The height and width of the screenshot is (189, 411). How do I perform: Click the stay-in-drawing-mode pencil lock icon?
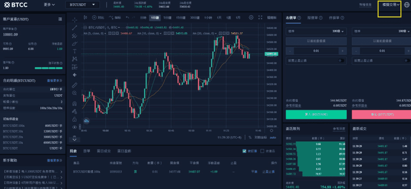click(75, 111)
